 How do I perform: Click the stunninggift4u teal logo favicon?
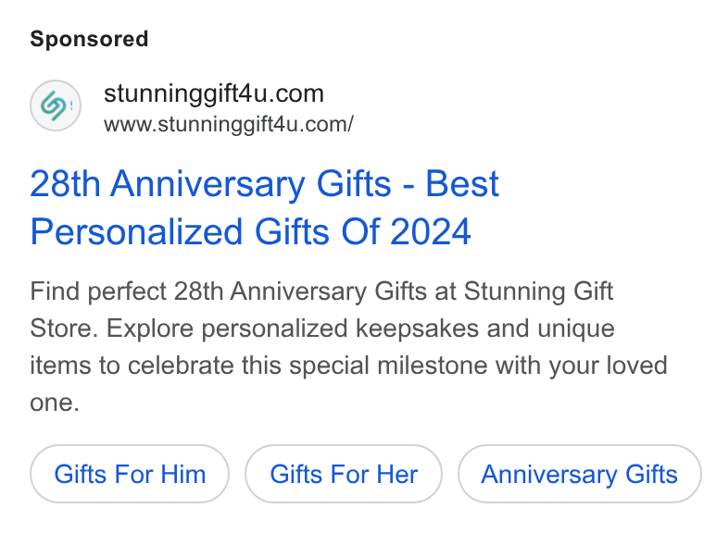pos(56,105)
